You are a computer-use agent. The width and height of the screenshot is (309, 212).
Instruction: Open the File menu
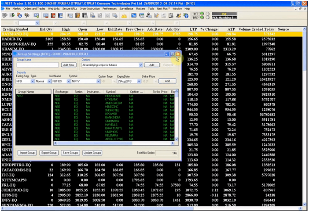click(x=8, y=9)
